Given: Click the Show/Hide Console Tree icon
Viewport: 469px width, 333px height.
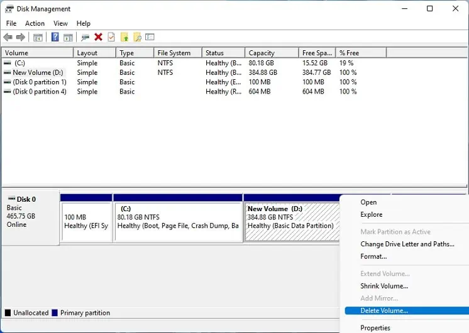Looking at the screenshot, I should click(38, 38).
